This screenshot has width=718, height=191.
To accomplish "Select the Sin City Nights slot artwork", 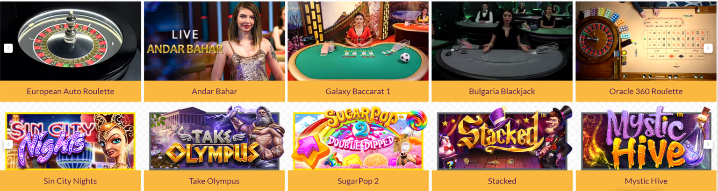I will pyautogui.click(x=70, y=141).
